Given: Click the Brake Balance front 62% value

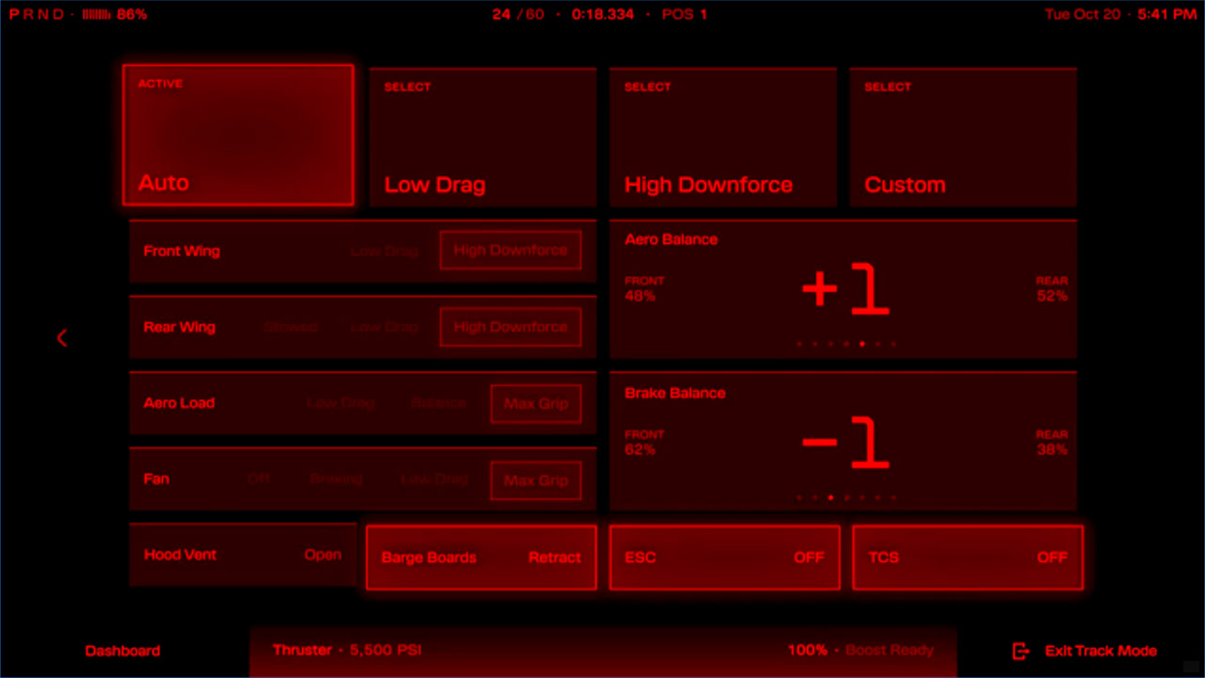Looking at the screenshot, I should (640, 449).
